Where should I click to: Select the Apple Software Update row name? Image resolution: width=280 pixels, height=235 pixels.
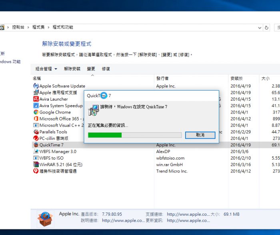pyautogui.click(x=62, y=86)
